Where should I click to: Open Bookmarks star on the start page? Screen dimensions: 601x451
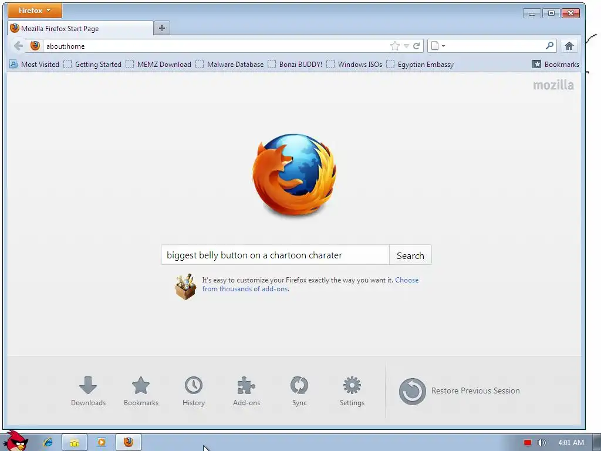coord(141,391)
